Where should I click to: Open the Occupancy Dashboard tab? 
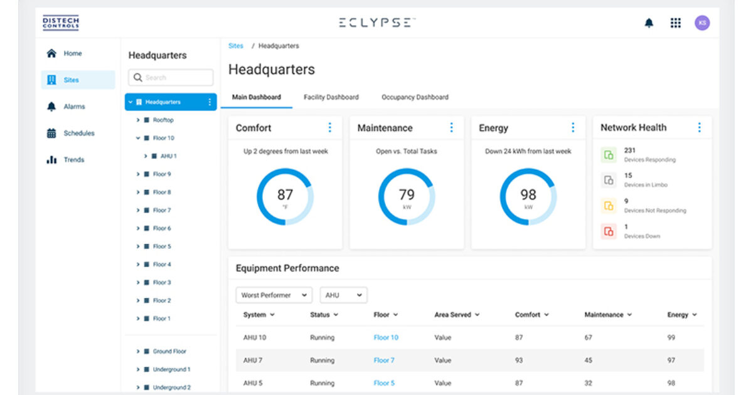pos(415,97)
